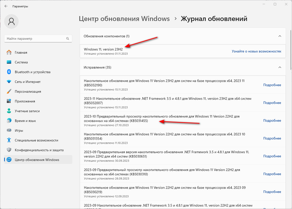Click the shield icon for Конфиденциальность

[x=9, y=150]
